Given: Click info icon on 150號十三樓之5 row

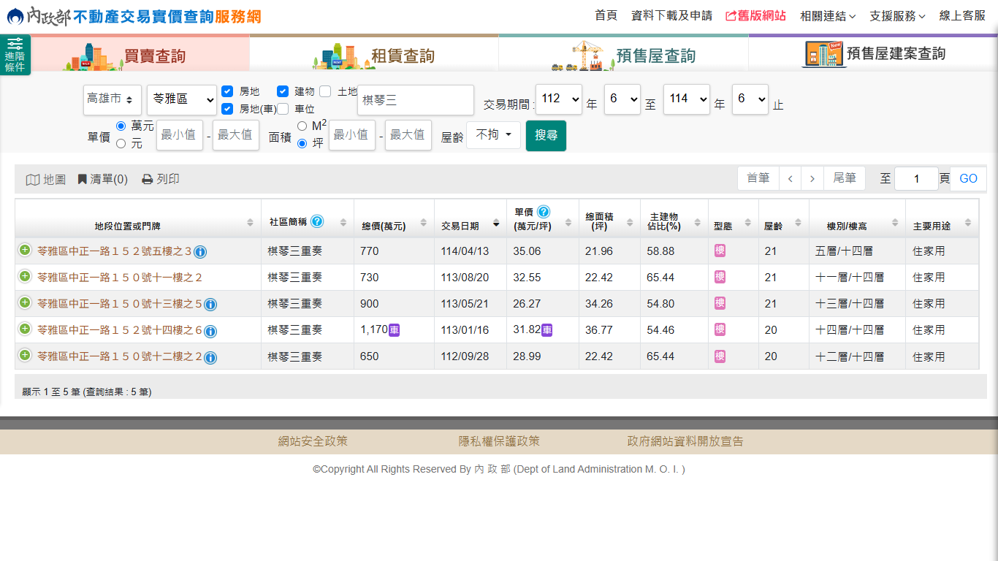Looking at the screenshot, I should (210, 305).
